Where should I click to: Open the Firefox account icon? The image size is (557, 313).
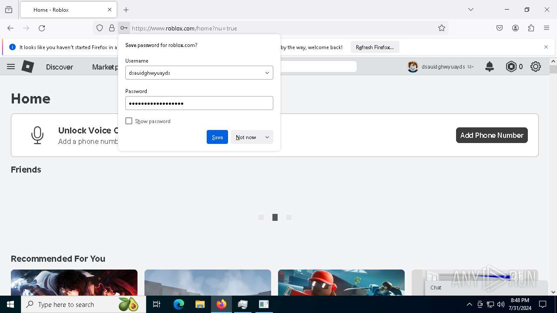515,28
